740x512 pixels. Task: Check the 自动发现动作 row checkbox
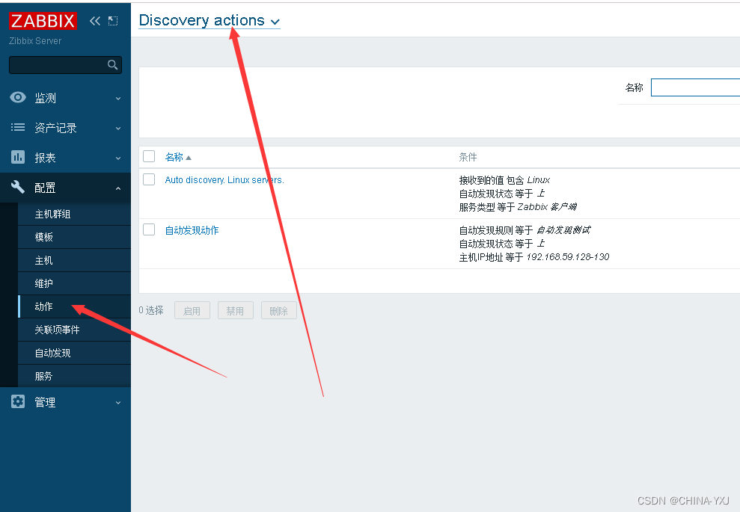(149, 229)
